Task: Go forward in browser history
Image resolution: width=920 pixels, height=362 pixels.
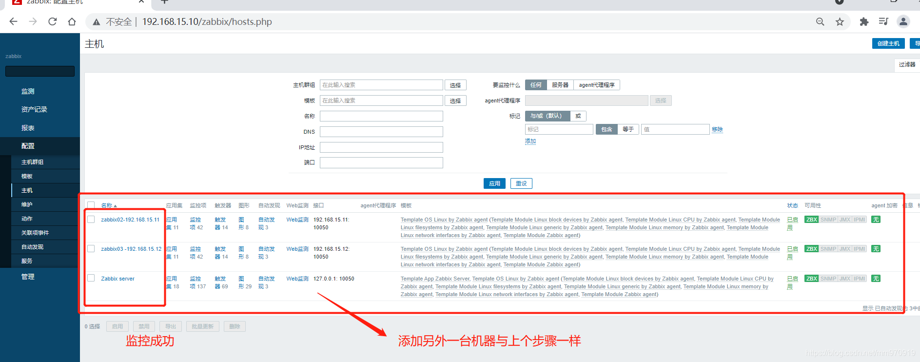Action: (x=33, y=21)
